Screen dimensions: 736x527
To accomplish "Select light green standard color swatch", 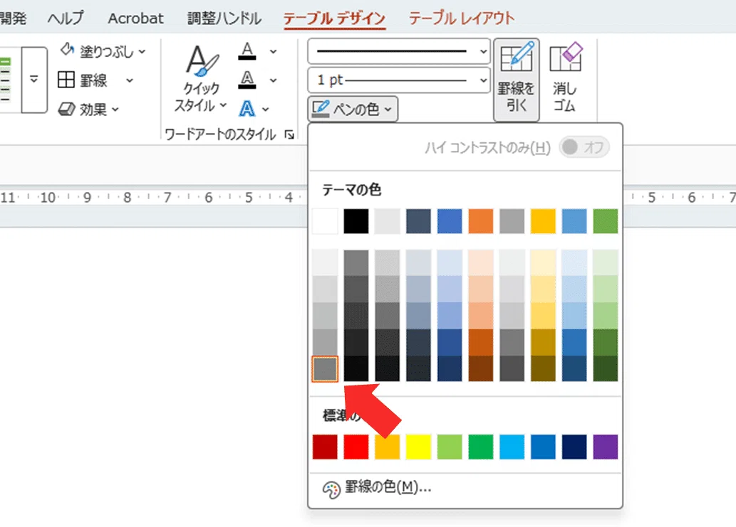I will point(450,447).
